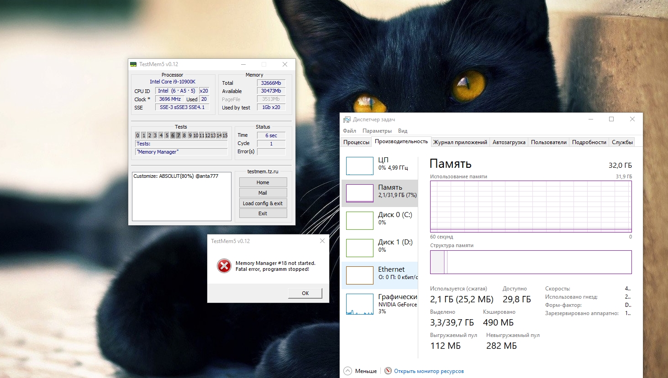Click the red error icon in the dialog
The height and width of the screenshot is (378, 668).
pos(224,266)
